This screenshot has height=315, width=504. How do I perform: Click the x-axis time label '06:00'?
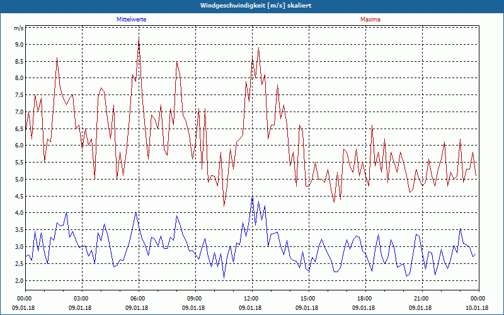coord(139,299)
